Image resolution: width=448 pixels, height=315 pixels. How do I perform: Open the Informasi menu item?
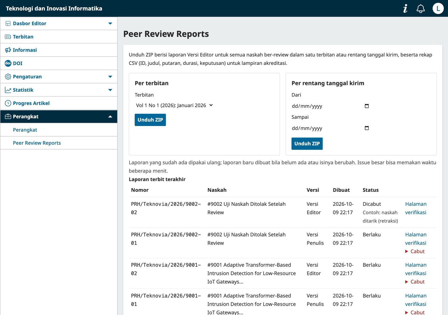[x=59, y=50]
